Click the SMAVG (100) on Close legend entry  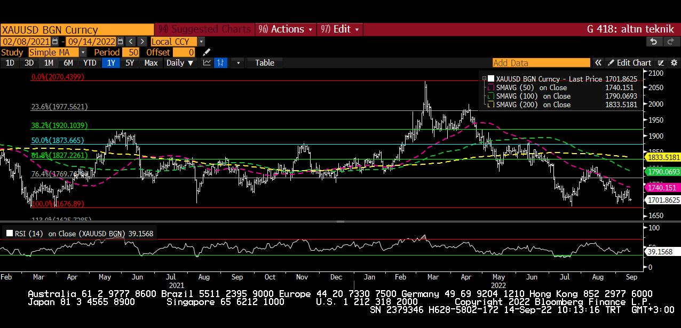coord(533,96)
